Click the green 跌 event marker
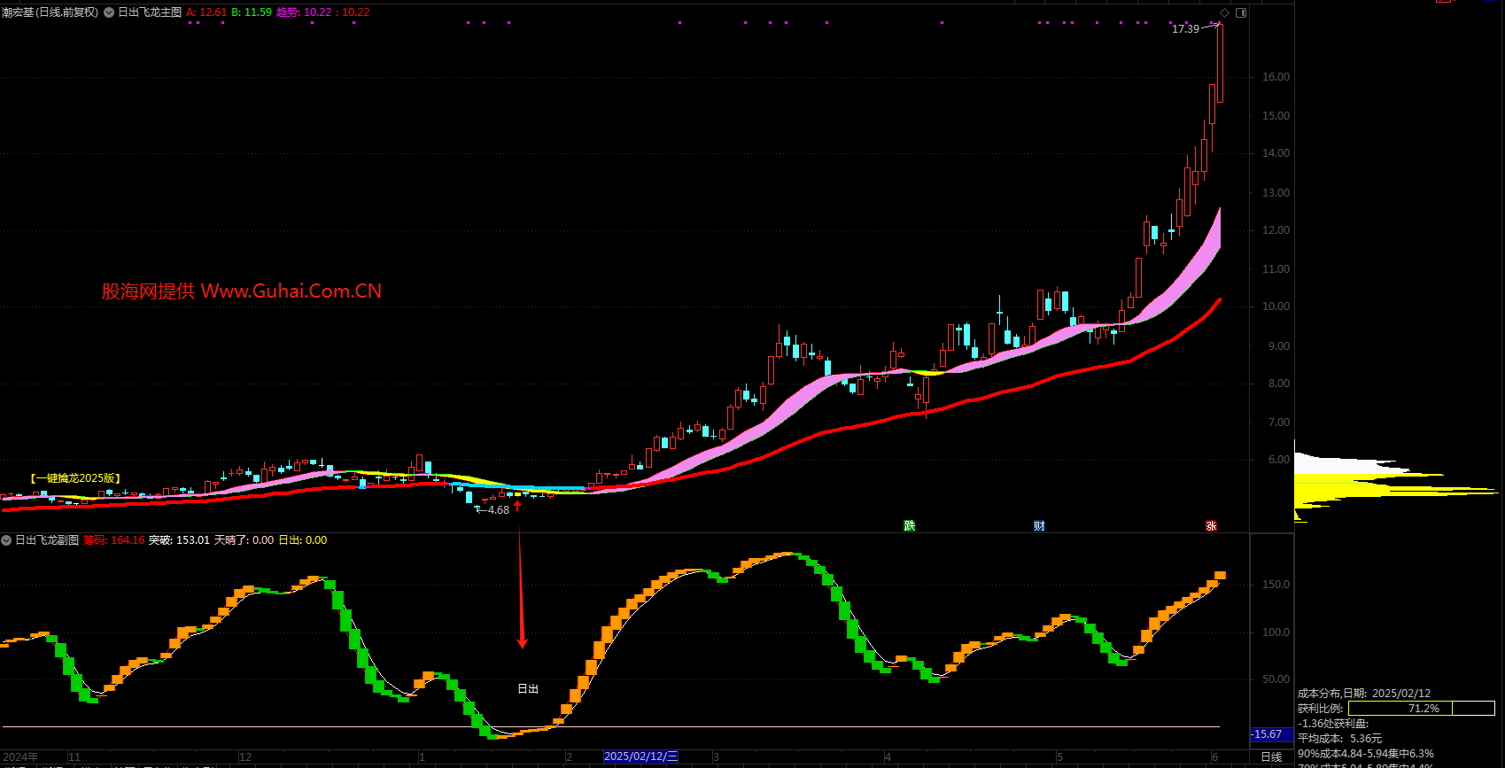 pos(909,526)
